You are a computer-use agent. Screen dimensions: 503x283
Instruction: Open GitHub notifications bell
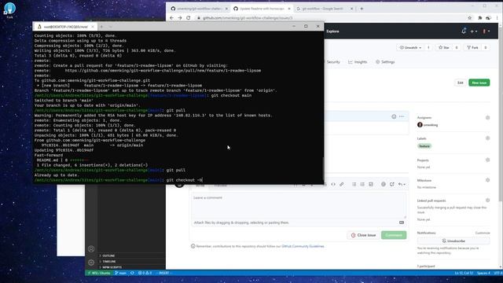click(464, 31)
